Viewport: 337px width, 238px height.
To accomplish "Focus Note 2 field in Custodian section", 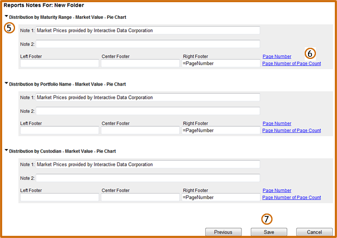I will click(x=148, y=178).
